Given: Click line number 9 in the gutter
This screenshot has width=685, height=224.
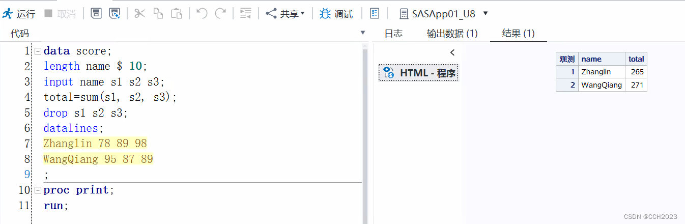Looking at the screenshot, I should click(27, 175).
